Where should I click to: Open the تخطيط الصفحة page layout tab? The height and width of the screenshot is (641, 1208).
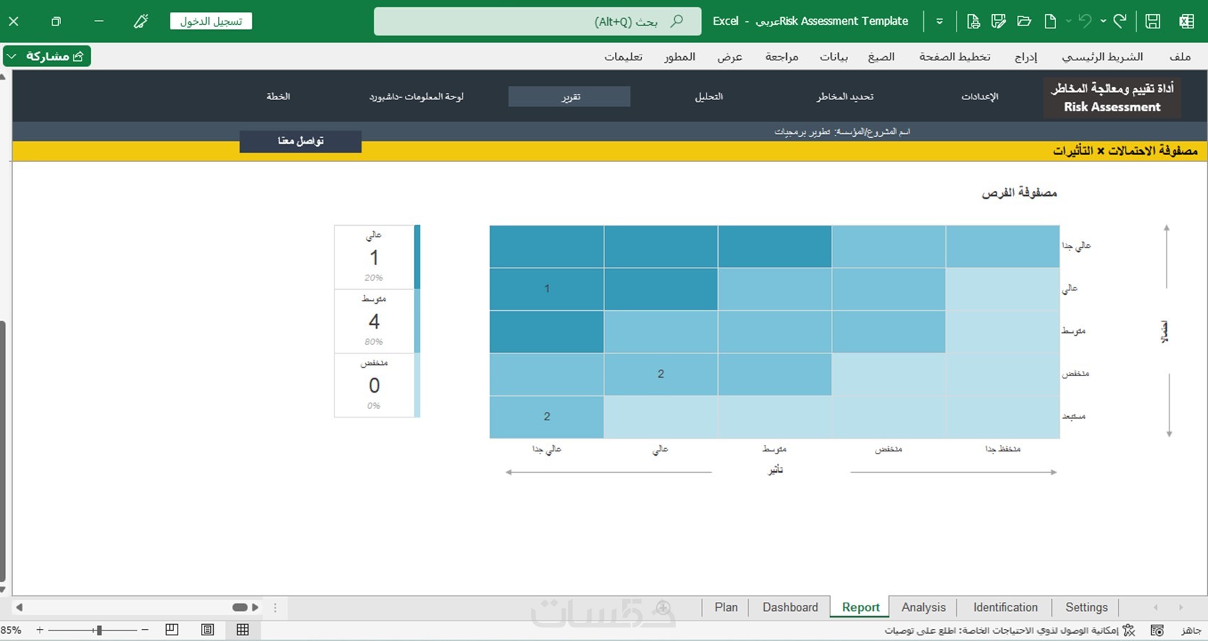[x=954, y=57]
